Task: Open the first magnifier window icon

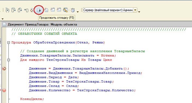Action: click(52, 10)
